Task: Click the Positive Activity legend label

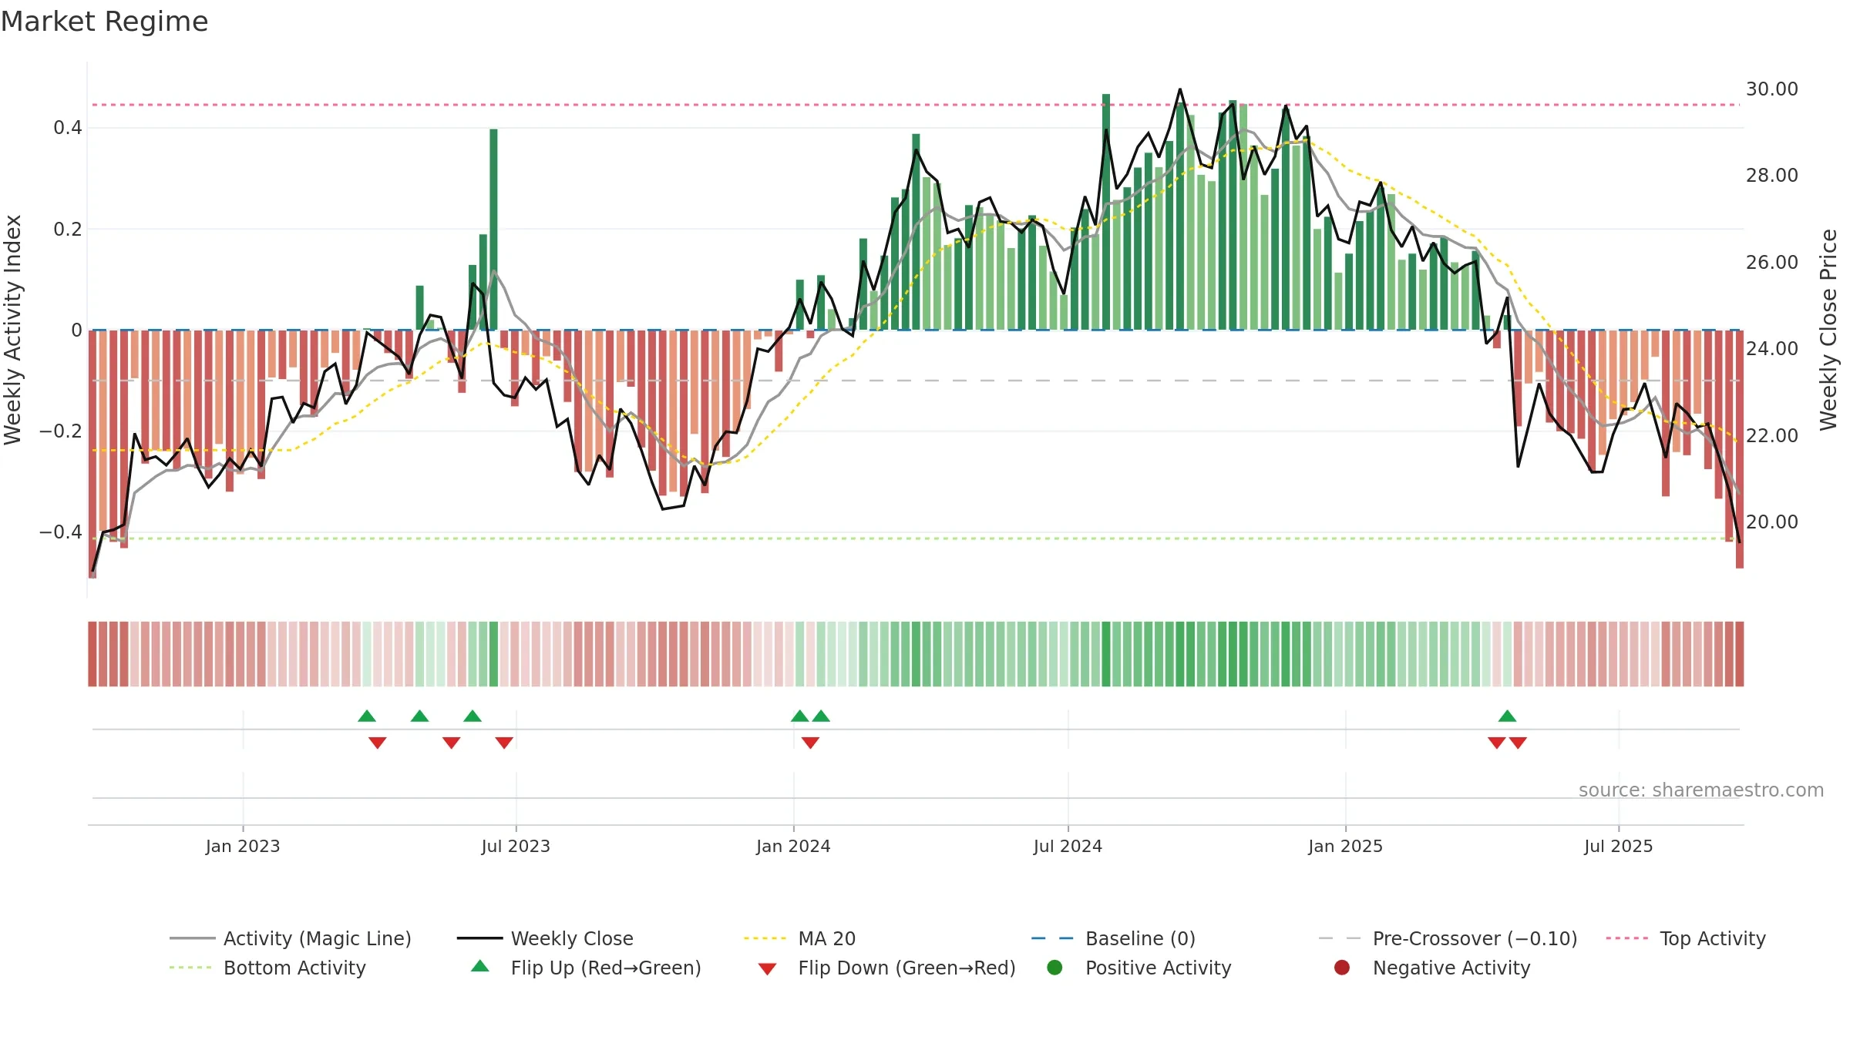Action: (1158, 968)
